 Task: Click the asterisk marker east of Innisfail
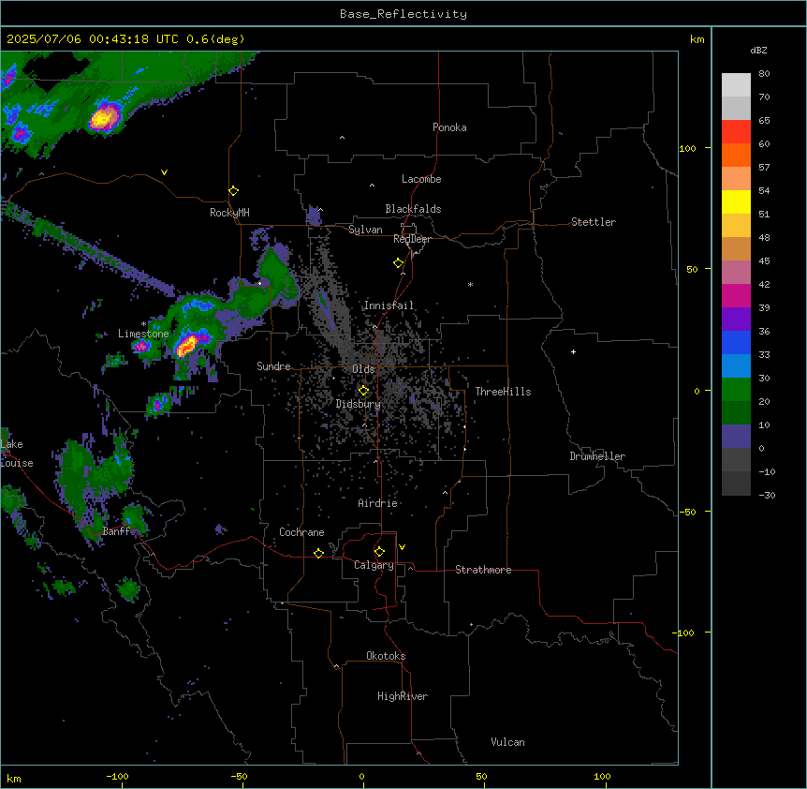click(x=470, y=284)
